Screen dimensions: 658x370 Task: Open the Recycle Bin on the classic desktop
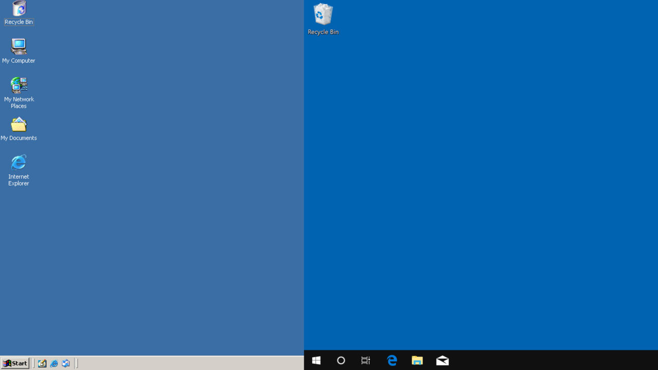(x=19, y=9)
